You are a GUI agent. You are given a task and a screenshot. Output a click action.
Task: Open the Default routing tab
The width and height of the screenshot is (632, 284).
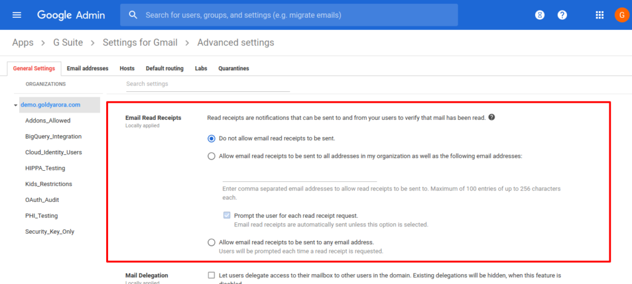point(164,69)
